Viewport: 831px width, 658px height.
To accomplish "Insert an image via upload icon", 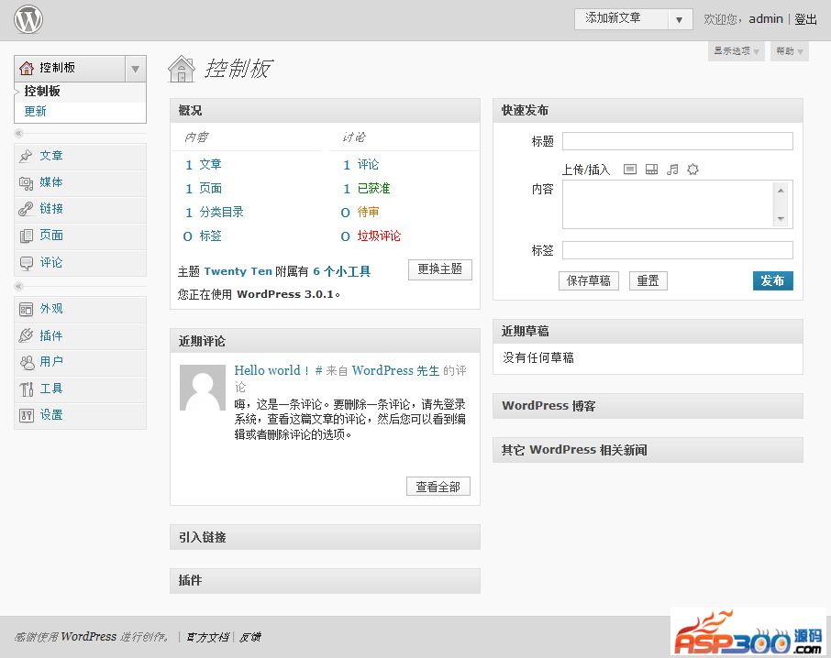I will (629, 170).
